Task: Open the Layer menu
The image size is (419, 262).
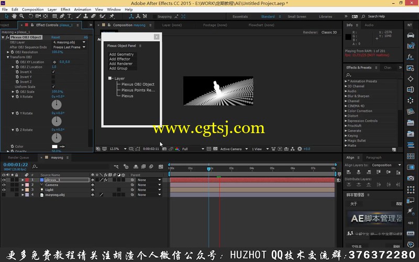Action: coord(52,9)
